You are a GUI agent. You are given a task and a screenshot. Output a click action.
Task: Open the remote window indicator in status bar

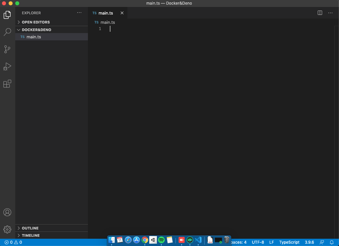pos(321,242)
